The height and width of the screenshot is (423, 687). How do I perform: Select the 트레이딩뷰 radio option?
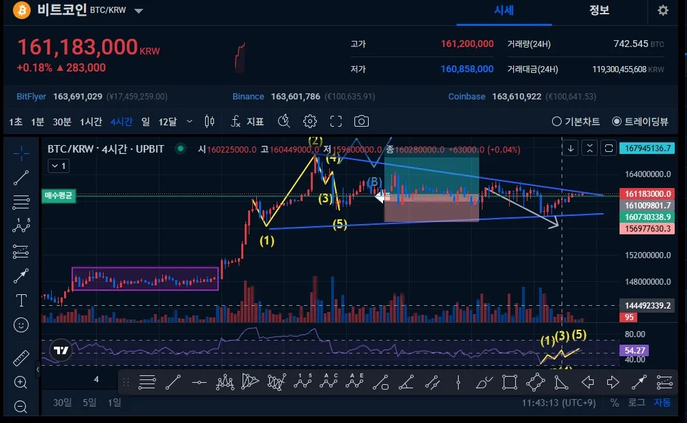click(x=640, y=121)
